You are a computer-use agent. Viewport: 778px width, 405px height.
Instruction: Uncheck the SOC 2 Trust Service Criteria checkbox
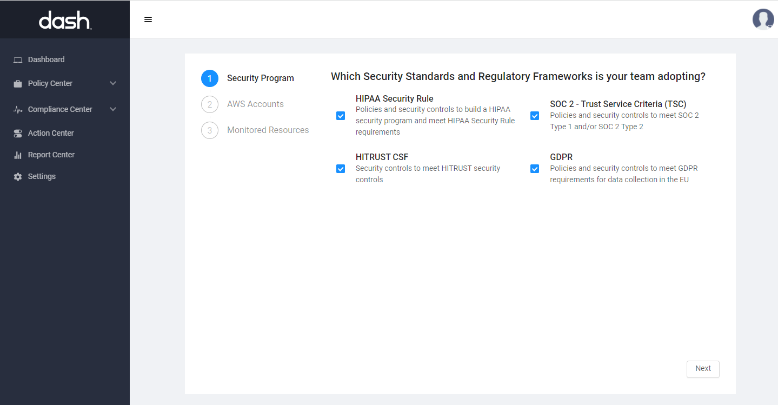point(535,116)
